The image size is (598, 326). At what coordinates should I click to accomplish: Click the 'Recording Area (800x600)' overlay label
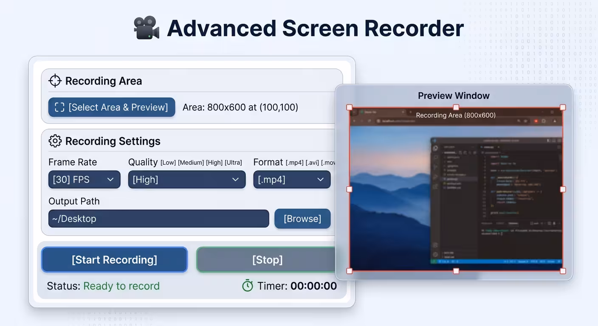click(456, 115)
